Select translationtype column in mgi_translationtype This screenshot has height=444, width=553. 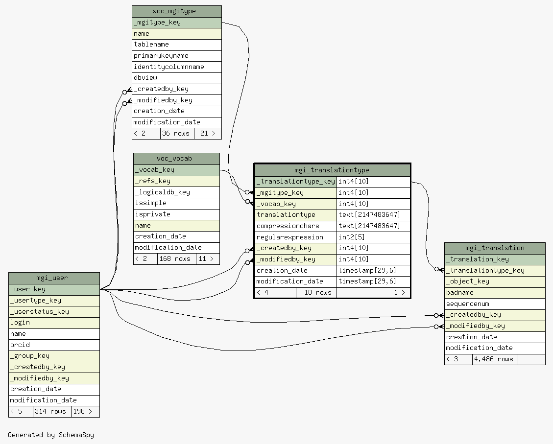(296, 215)
